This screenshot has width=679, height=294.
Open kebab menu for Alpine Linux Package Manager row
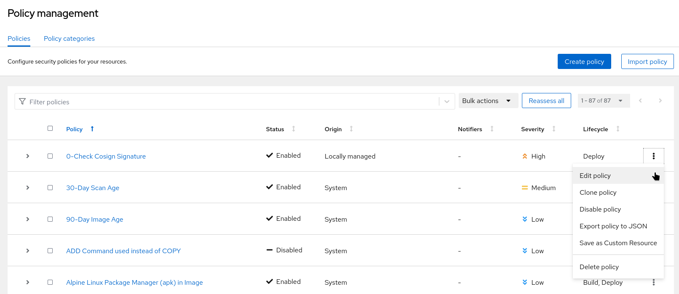pos(653,282)
